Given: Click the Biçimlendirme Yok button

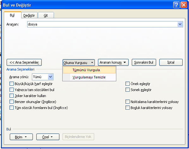Looking at the screenshot, I should 78,137.
